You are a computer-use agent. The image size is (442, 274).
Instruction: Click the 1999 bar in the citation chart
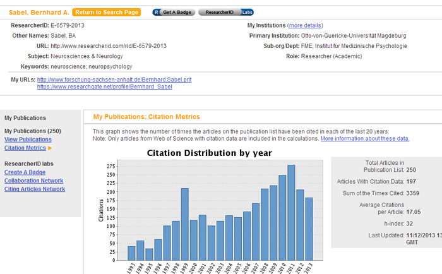(x=184, y=224)
